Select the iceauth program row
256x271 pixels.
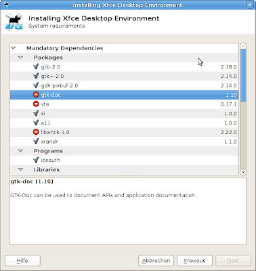point(124,160)
